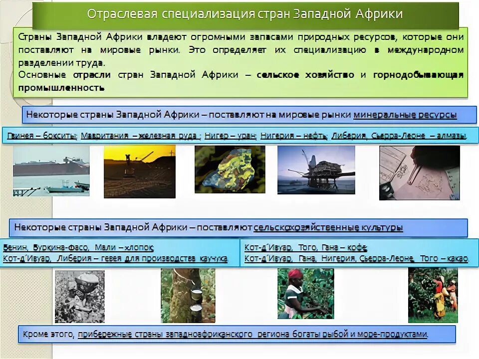Click the 'Некоторые страны… минеральные ресурсы' blue header box
Viewport: 479px width, 359px height.
pos(249,115)
